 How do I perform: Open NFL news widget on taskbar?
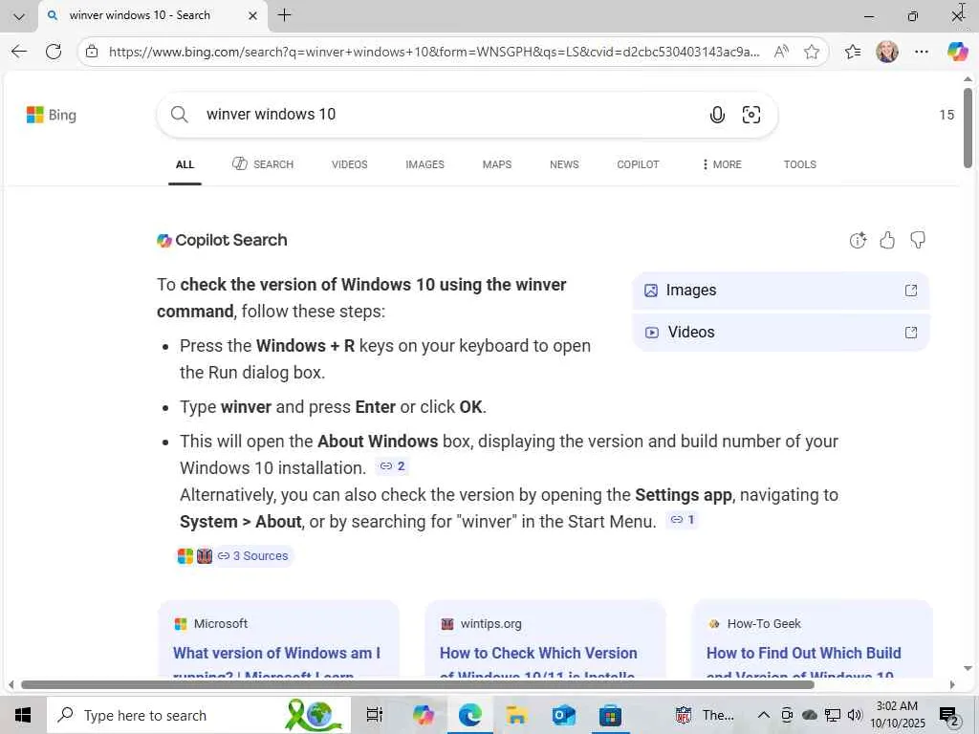(x=705, y=715)
